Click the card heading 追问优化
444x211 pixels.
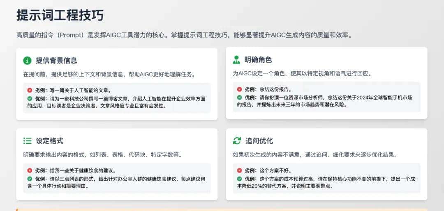(x=259, y=141)
